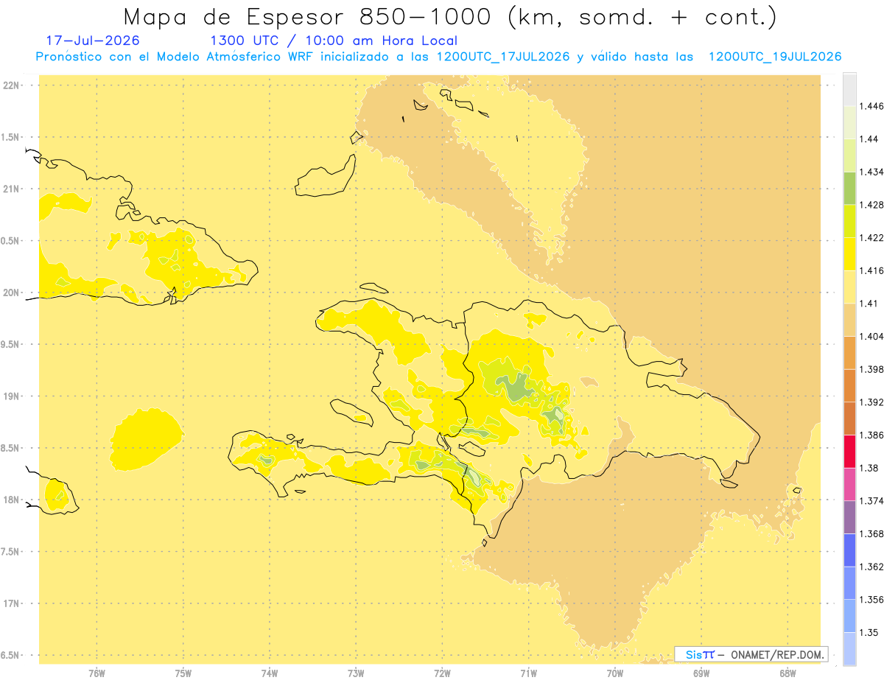
Task: Click the latitude label '21N'
Action: 11,189
